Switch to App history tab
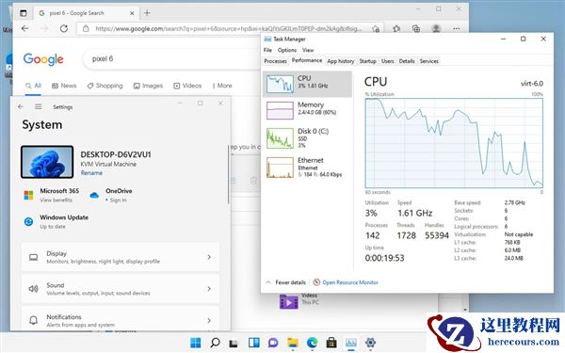565x353 pixels. (x=341, y=61)
